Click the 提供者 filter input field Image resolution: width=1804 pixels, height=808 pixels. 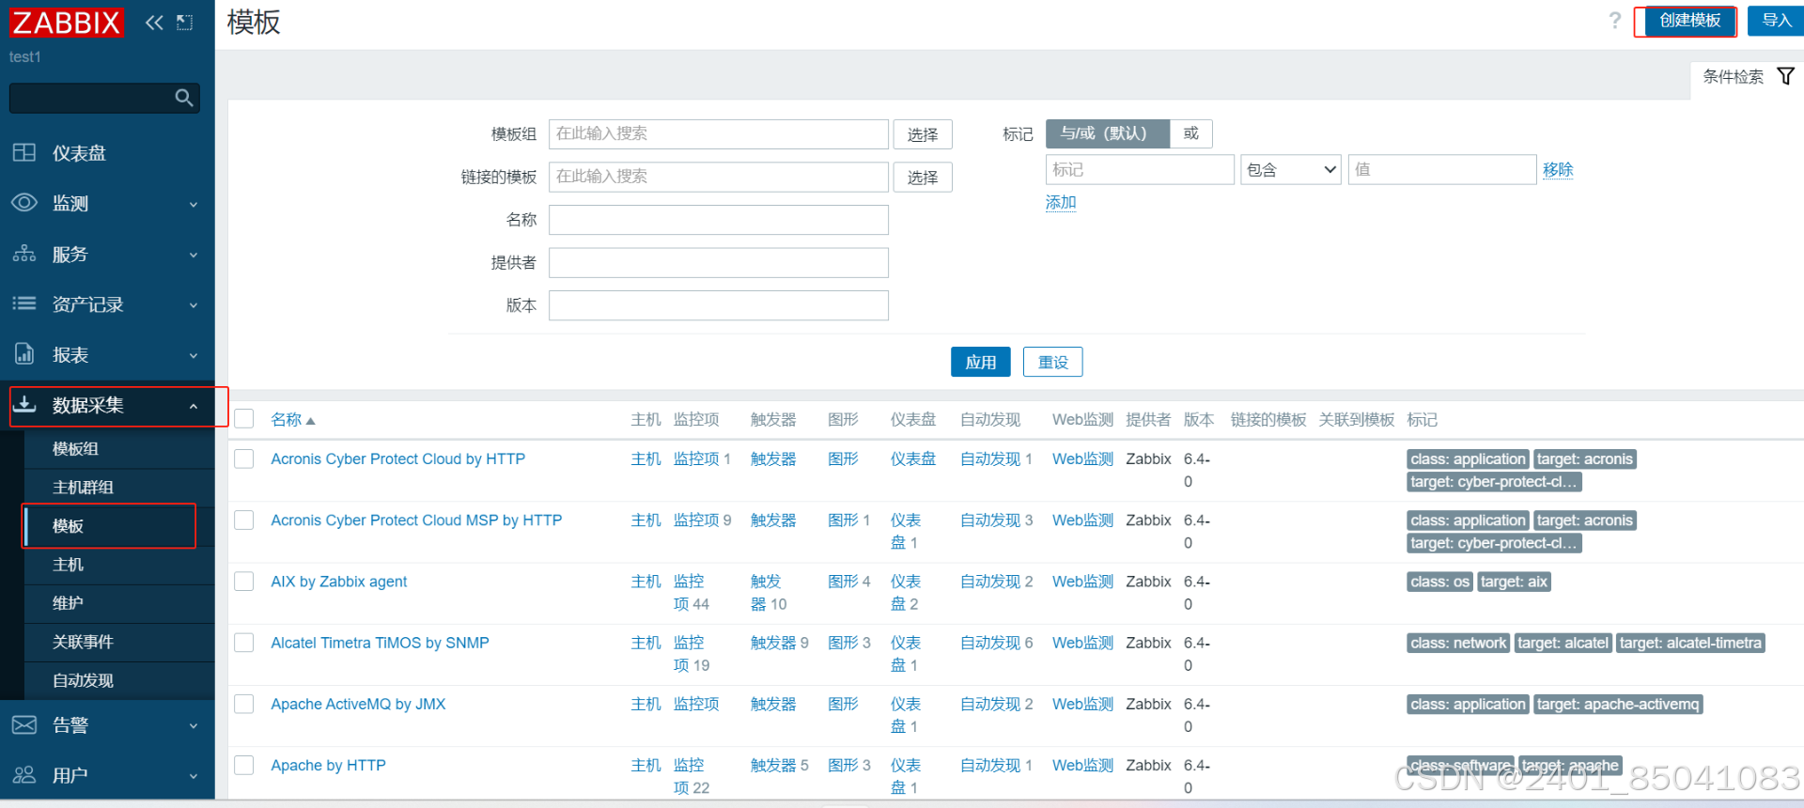pyautogui.click(x=719, y=262)
